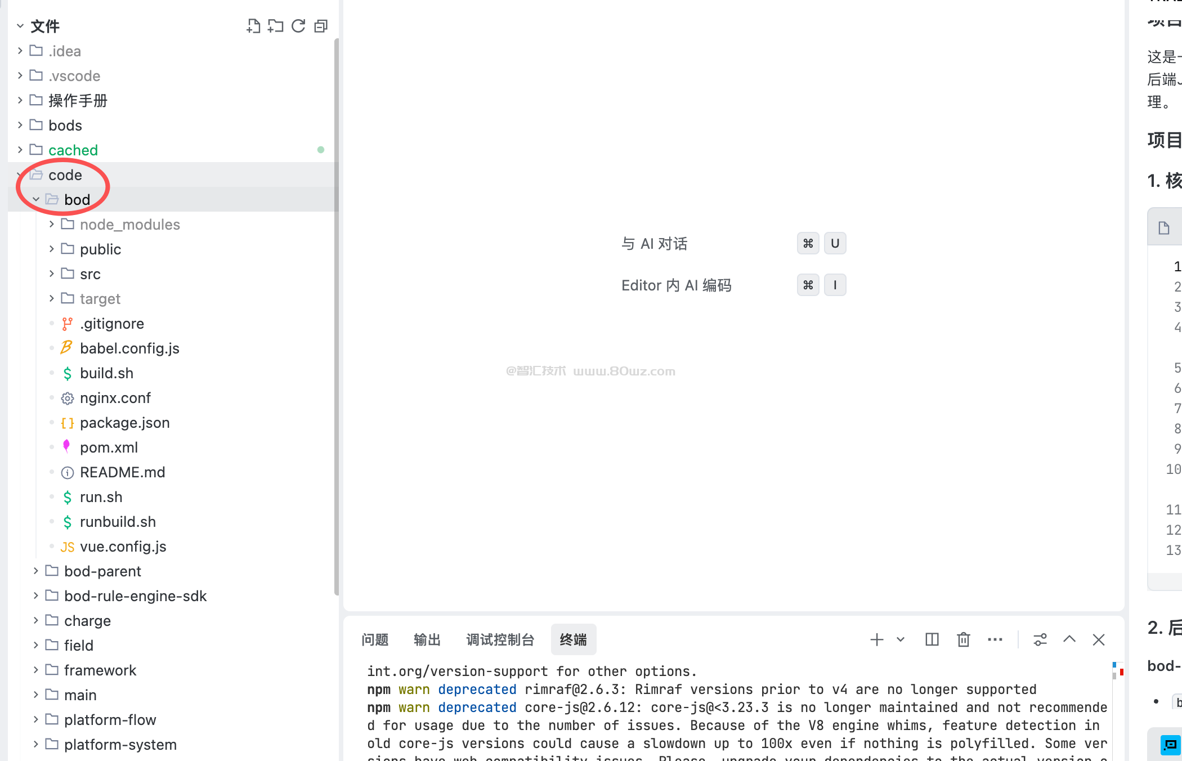Switch to the 调试控制台 tab
The width and height of the screenshot is (1182, 761).
click(x=500, y=640)
